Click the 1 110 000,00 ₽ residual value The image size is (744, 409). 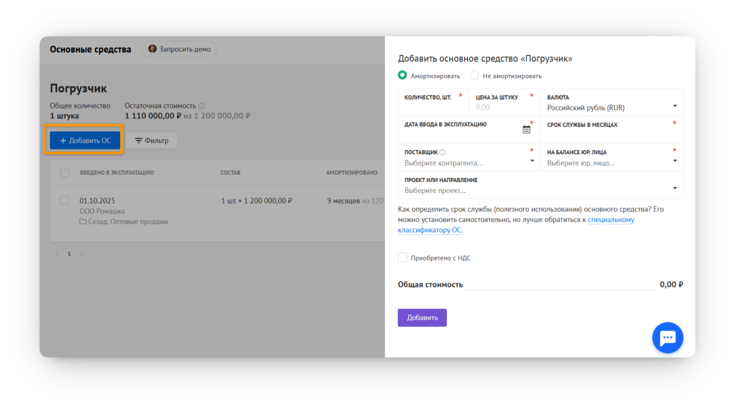pyautogui.click(x=153, y=116)
